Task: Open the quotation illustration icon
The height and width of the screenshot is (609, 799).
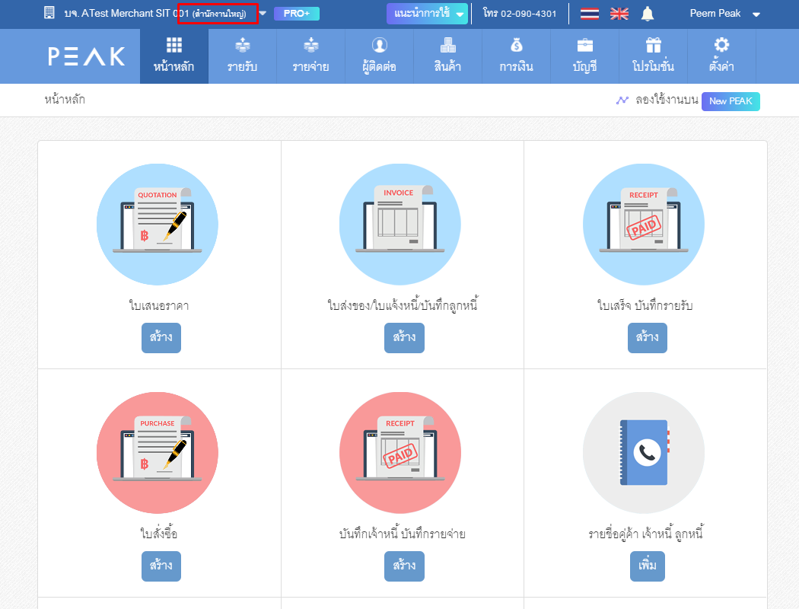Action: (158, 224)
